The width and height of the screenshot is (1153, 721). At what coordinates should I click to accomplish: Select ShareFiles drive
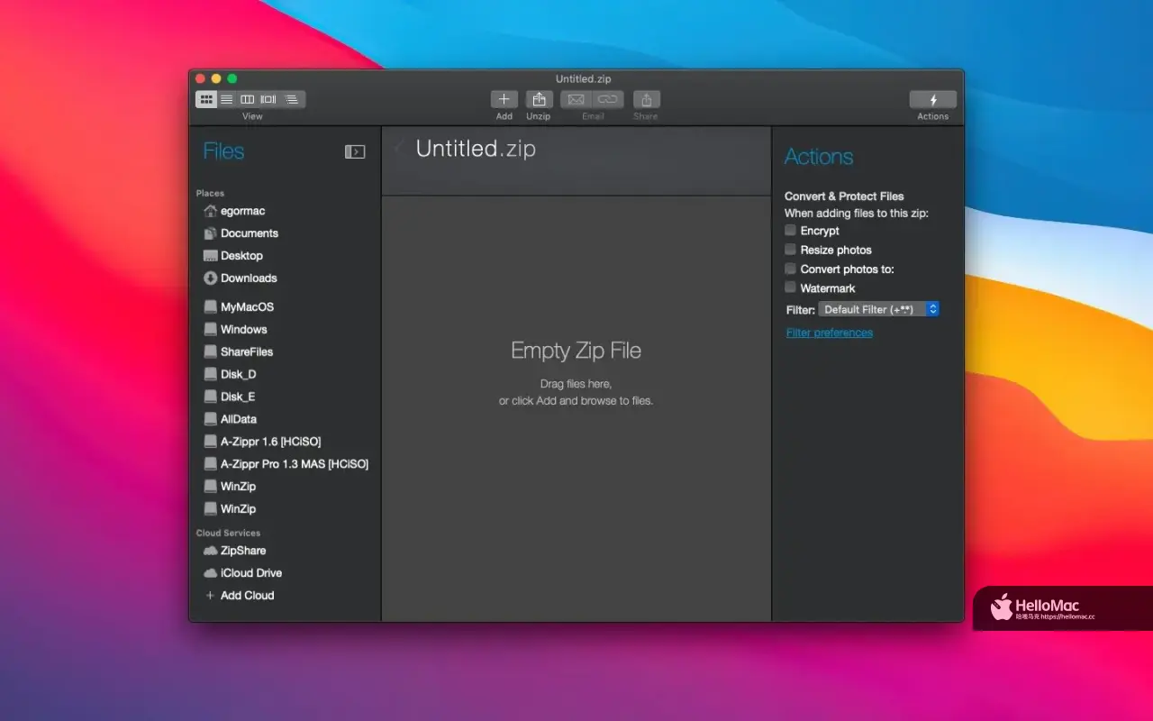coord(238,352)
